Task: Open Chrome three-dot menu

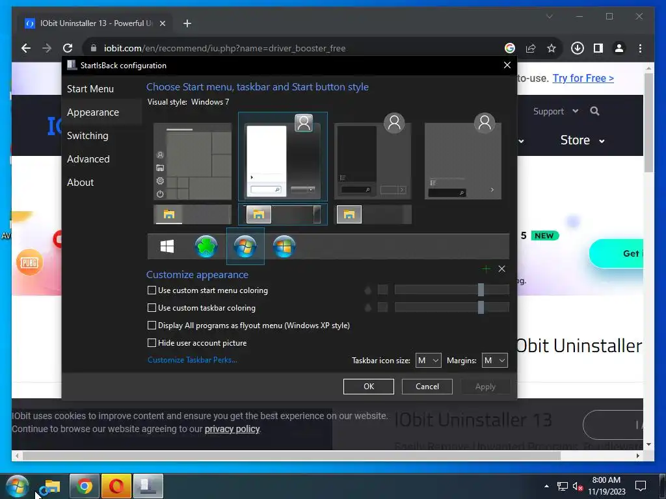Action: (640, 48)
